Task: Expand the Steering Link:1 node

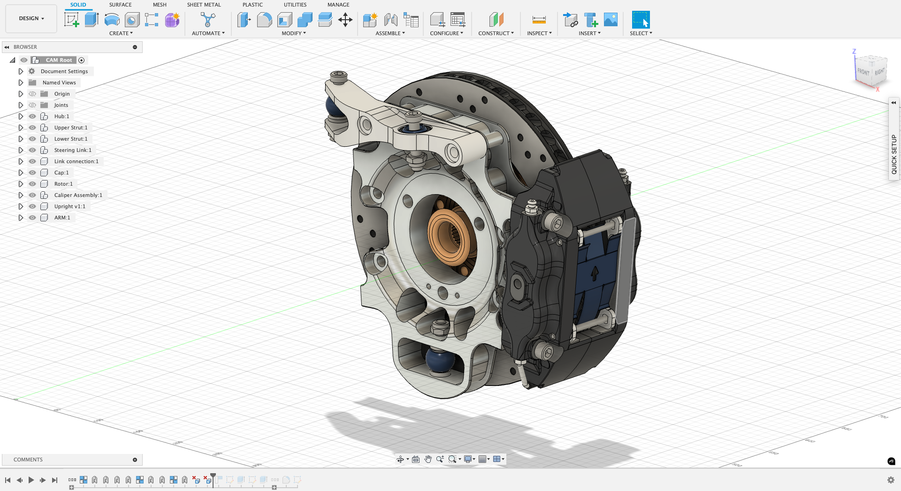Action: click(x=21, y=150)
